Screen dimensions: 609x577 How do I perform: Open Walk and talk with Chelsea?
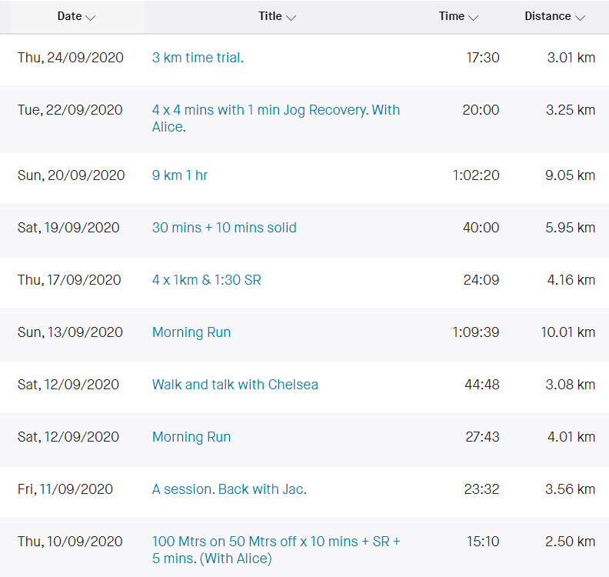(x=235, y=385)
